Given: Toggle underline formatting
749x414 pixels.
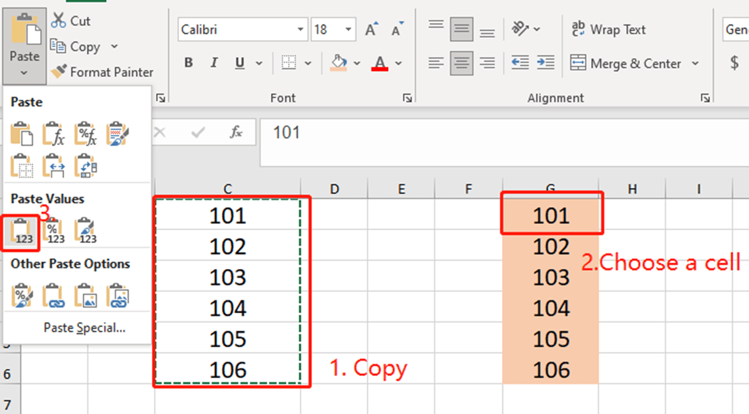Looking at the screenshot, I should pyautogui.click(x=239, y=62).
